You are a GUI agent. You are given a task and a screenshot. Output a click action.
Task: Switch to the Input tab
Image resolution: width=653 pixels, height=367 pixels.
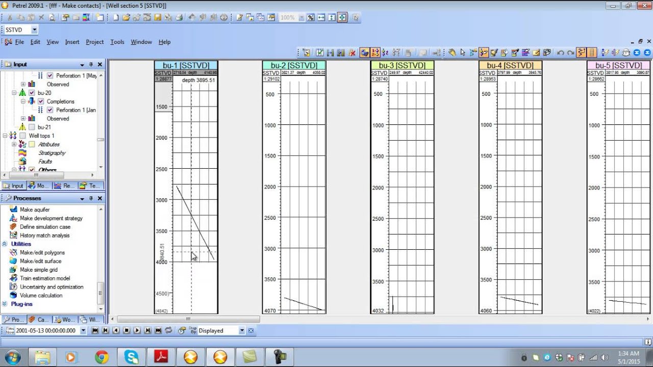coord(13,186)
